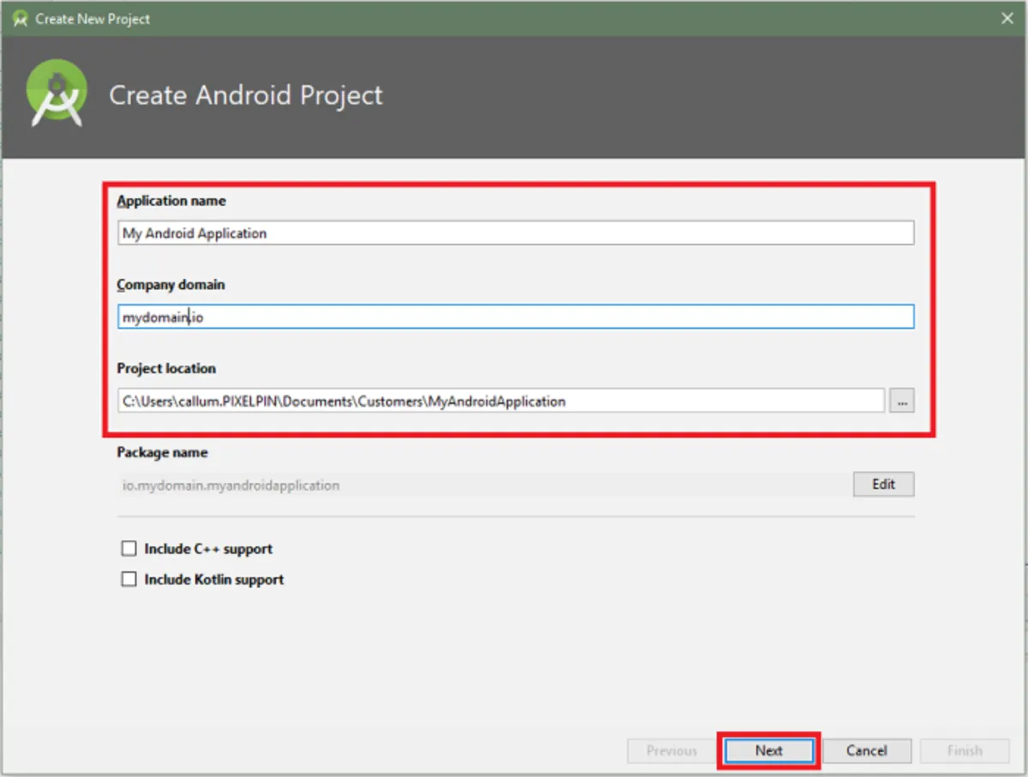The width and height of the screenshot is (1028, 777).
Task: Toggle the Include Kotlin support checkbox
Action: point(129,579)
